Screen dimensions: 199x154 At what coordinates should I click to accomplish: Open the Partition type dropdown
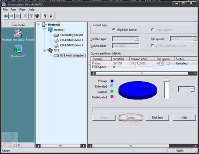[126, 39]
